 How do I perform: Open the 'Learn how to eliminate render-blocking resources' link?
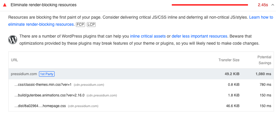(x=141, y=21)
